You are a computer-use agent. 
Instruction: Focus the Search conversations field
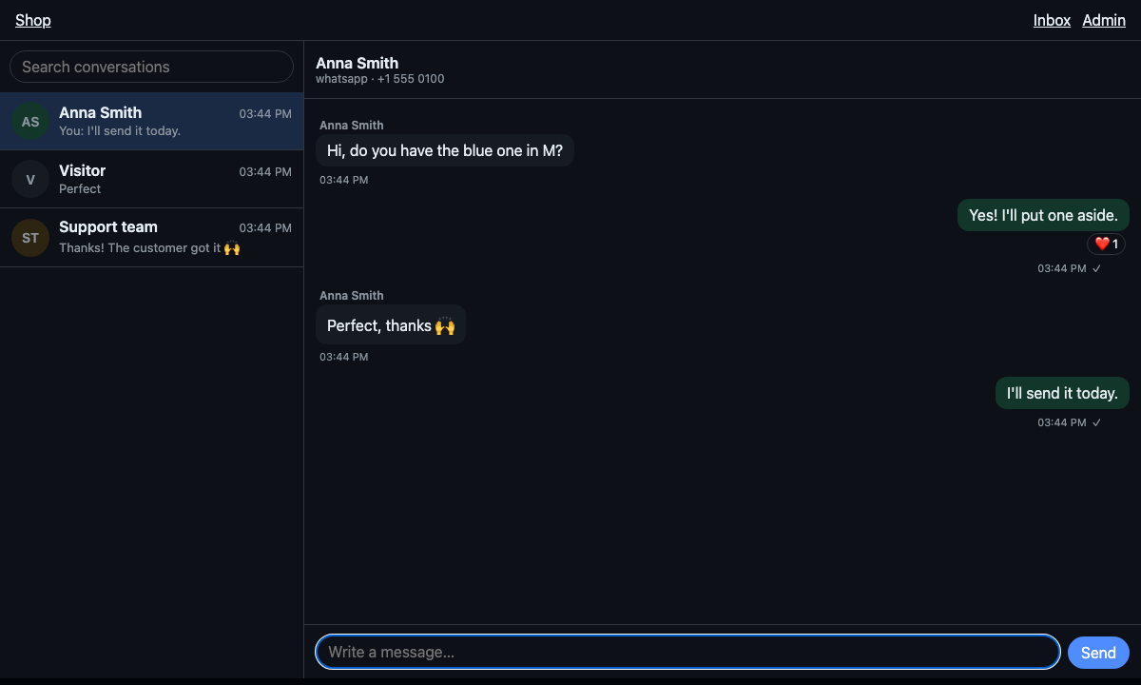(151, 67)
